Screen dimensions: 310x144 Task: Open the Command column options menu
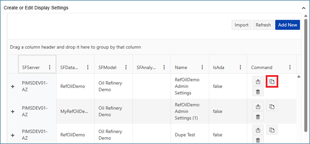click(290, 67)
